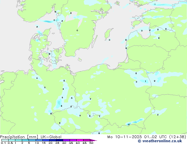Click the purple over-50 arrow on the legend

click(x=93, y=140)
